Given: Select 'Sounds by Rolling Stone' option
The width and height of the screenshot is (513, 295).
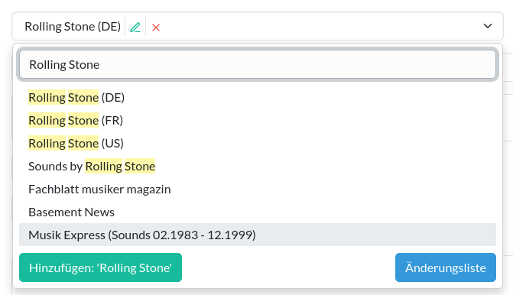Looking at the screenshot, I should click(258, 166).
